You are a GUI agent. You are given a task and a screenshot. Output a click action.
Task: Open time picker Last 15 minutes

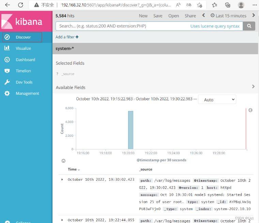click(x=228, y=16)
